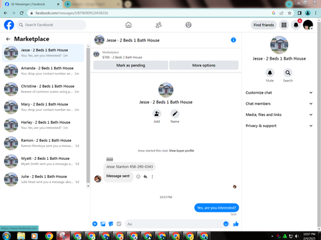Viewport: 321px width, 240px height.
Task: Send a thumbs up like
Action: [236, 224]
